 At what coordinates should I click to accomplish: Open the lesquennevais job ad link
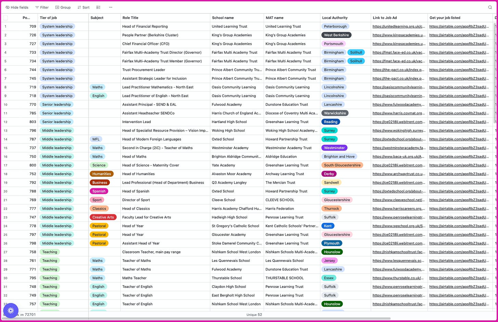pos(399,260)
